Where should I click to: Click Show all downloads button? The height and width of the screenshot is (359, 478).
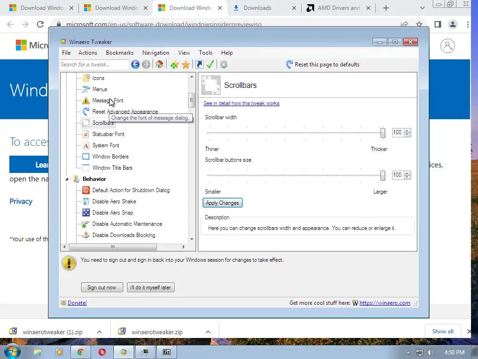click(443, 331)
